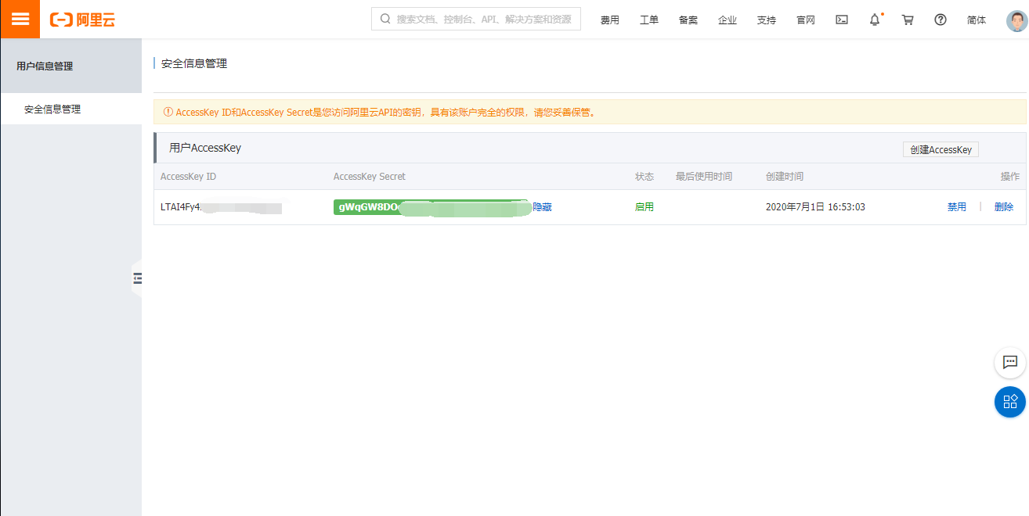Open the shopping cart icon
This screenshot has height=516, width=1029.
click(907, 20)
